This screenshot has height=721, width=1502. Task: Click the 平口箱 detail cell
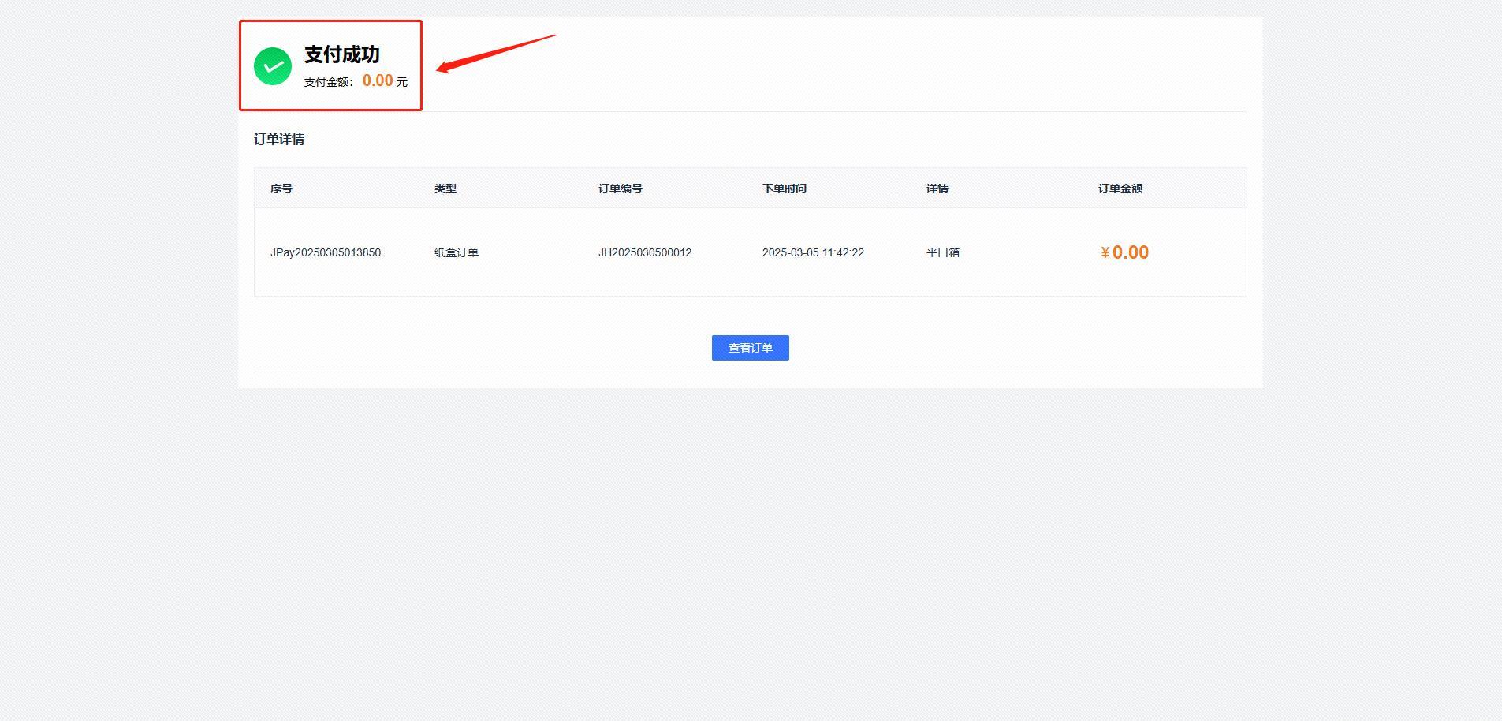coord(943,252)
